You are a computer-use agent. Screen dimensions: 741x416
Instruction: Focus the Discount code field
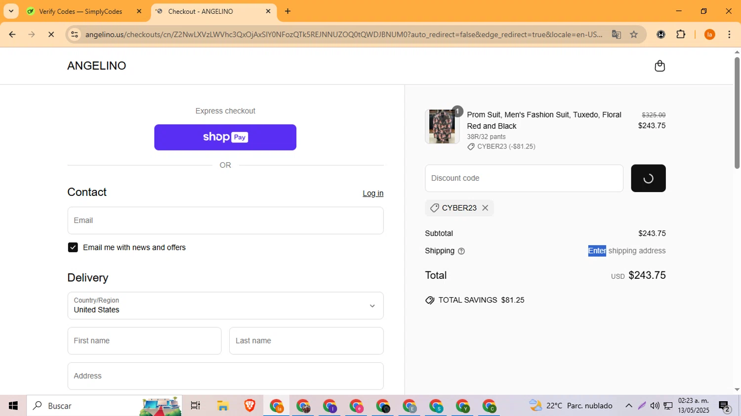point(524,178)
